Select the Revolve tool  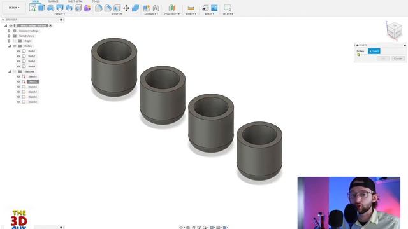[50, 8]
